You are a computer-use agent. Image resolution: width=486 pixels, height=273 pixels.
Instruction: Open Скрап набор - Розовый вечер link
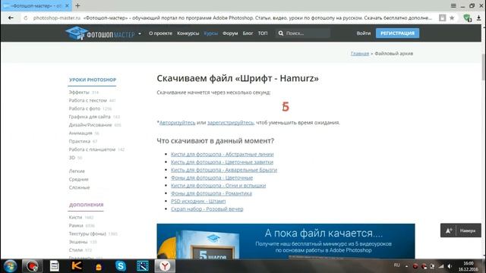(x=207, y=209)
